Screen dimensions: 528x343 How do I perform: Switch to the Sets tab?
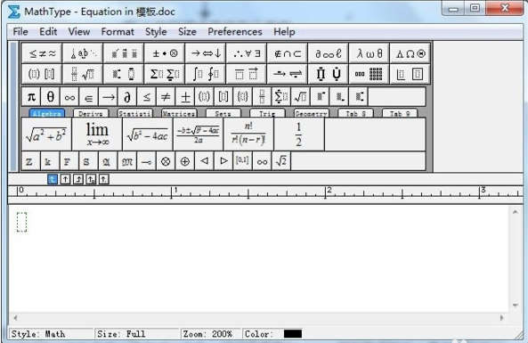click(223, 113)
